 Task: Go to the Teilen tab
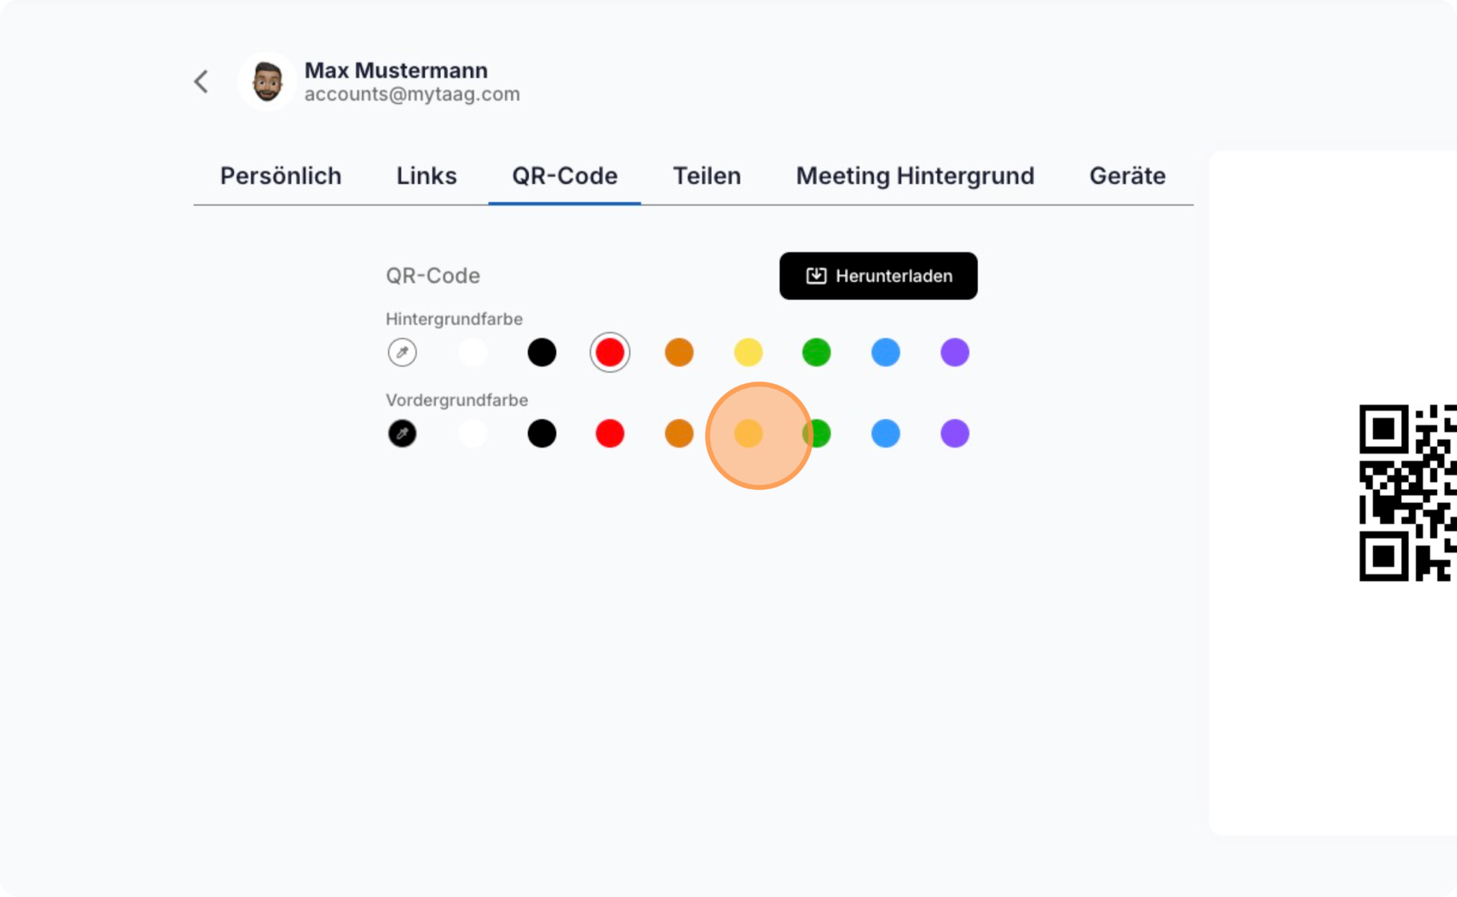[707, 176]
